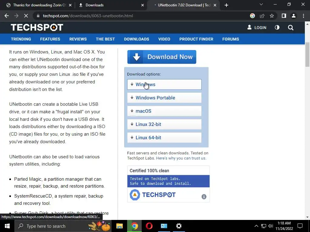Screen dimensions: 310x232
Task: Click the TechSpot certified badge logo
Action: point(153,195)
